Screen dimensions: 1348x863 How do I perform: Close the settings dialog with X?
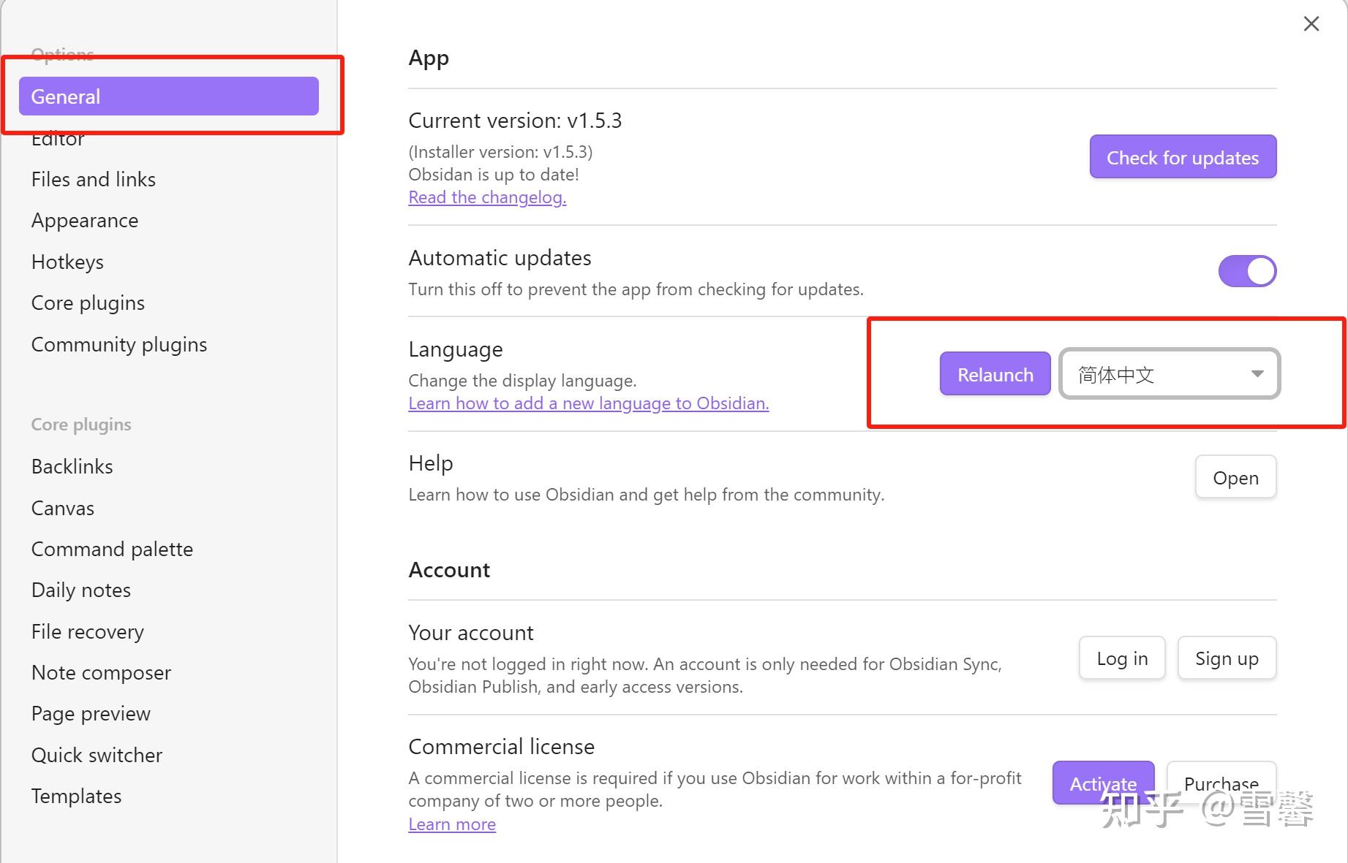tap(1311, 24)
